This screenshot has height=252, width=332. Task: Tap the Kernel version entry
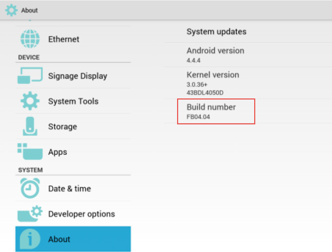point(248,83)
